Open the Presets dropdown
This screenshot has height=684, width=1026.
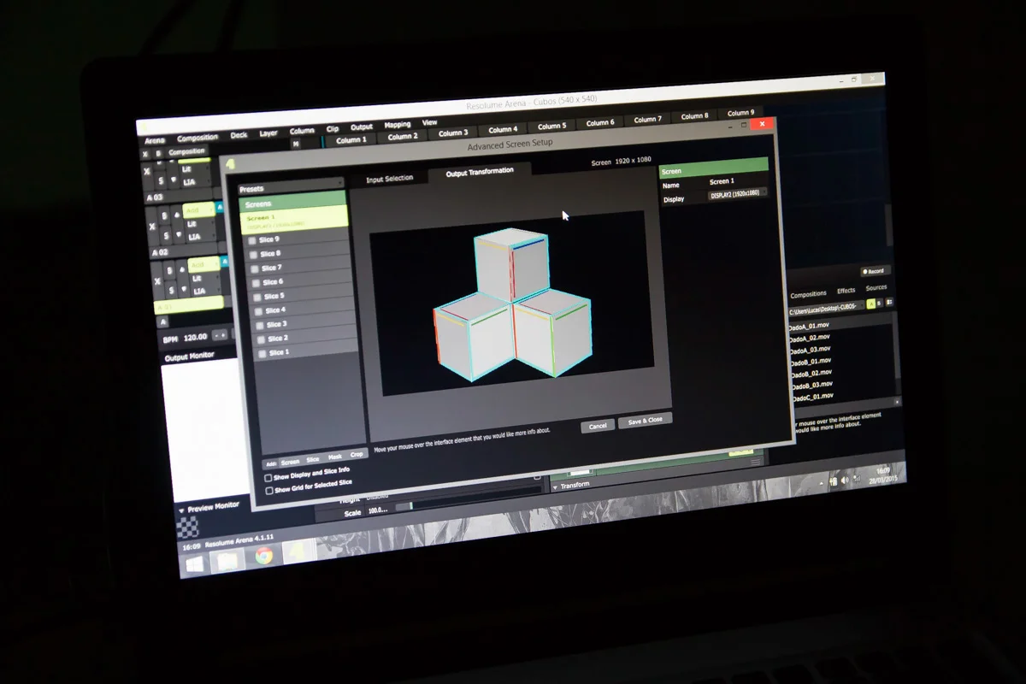pyautogui.click(x=291, y=184)
